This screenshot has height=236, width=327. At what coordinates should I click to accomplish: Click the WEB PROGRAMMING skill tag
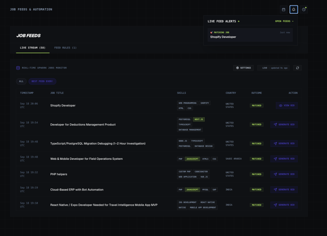(187, 103)
